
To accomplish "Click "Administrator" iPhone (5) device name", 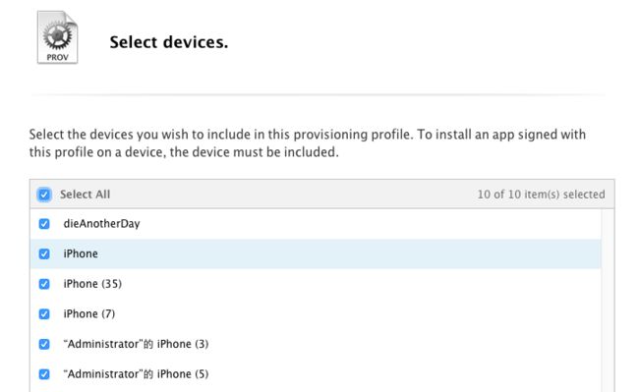I will (136, 374).
